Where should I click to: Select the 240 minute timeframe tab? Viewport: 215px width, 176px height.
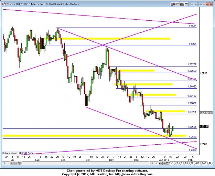[204, 163]
